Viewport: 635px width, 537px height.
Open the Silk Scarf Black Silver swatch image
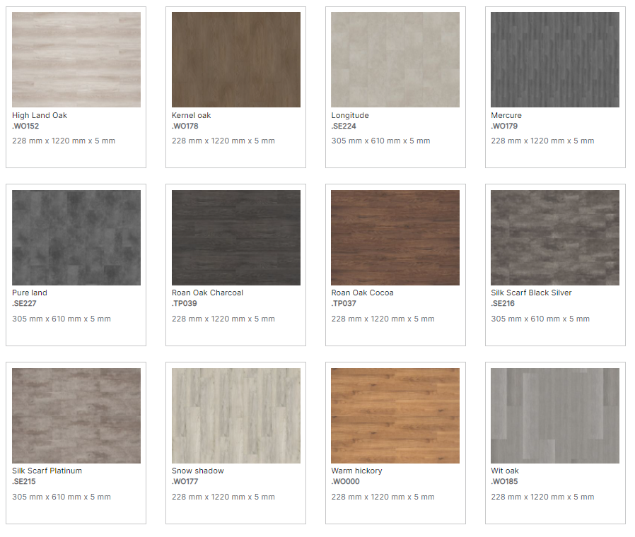555,237
